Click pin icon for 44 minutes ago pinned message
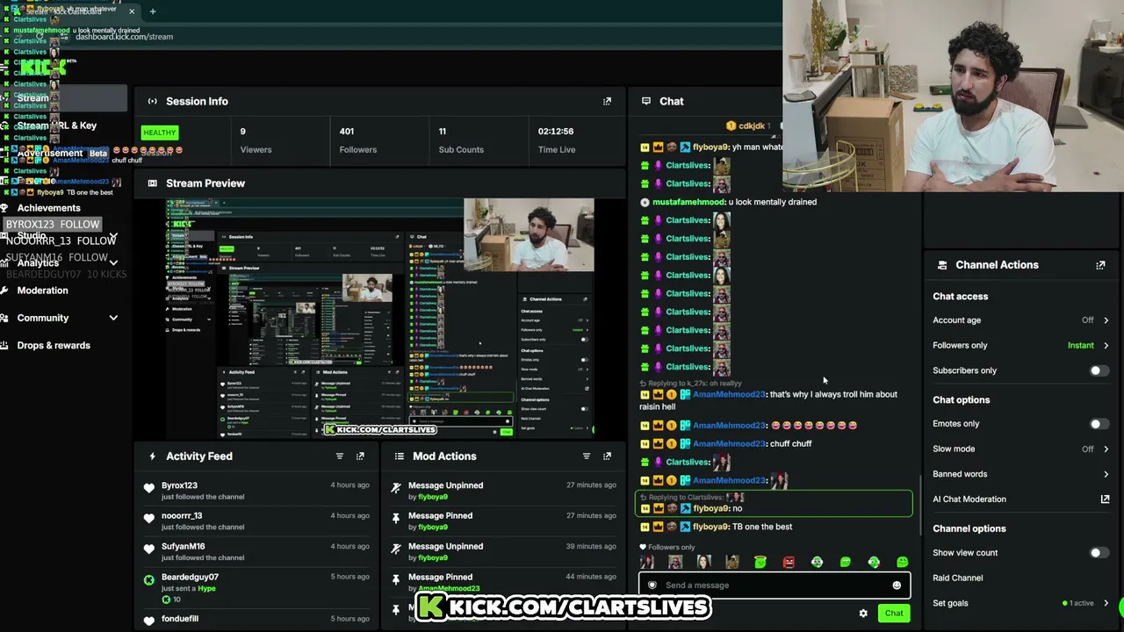This screenshot has width=1124, height=632. 396,580
